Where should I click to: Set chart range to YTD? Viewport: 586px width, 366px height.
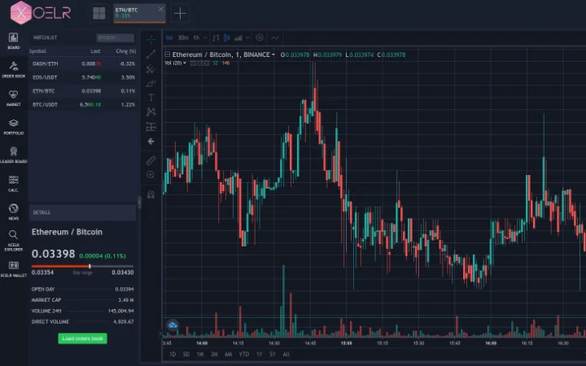(243, 354)
